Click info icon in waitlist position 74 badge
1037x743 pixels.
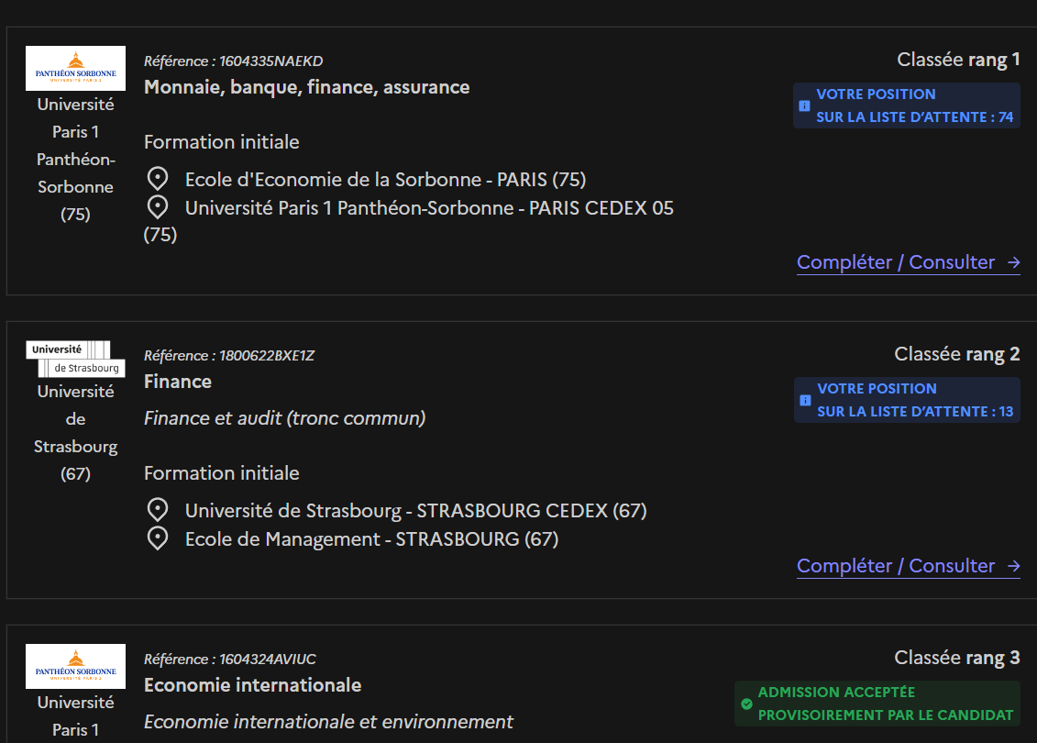pyautogui.click(x=804, y=105)
